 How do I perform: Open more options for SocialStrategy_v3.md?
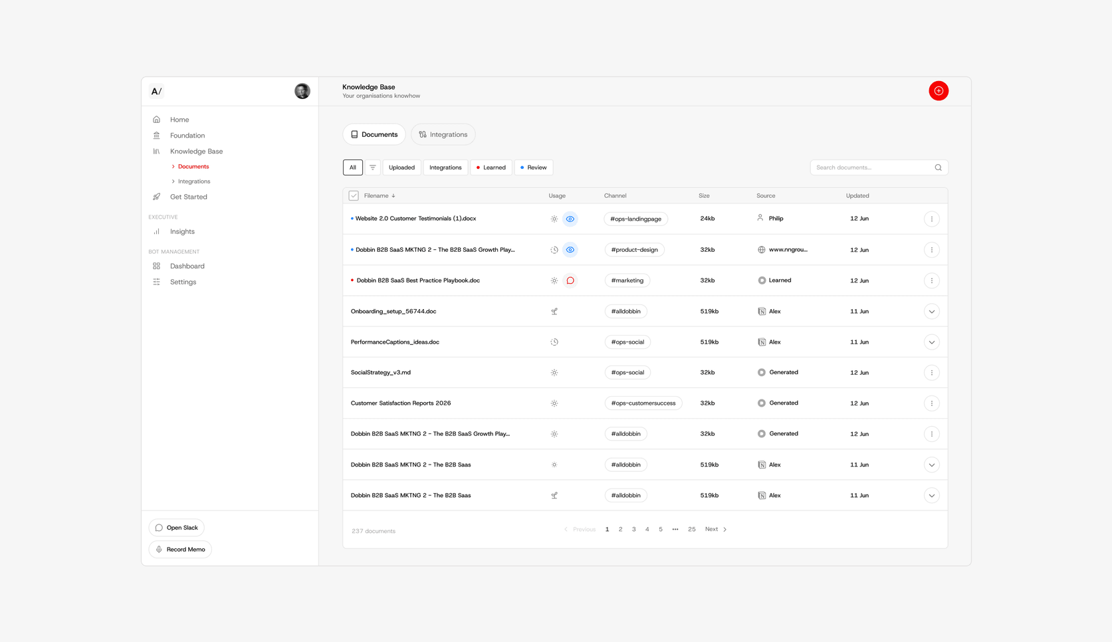(x=931, y=373)
